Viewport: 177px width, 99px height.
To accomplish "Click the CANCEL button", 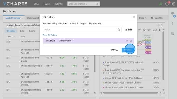I will [x=114, y=50].
